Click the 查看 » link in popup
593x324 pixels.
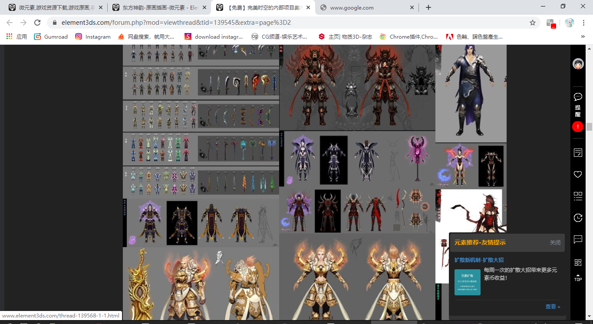pyautogui.click(x=553, y=307)
